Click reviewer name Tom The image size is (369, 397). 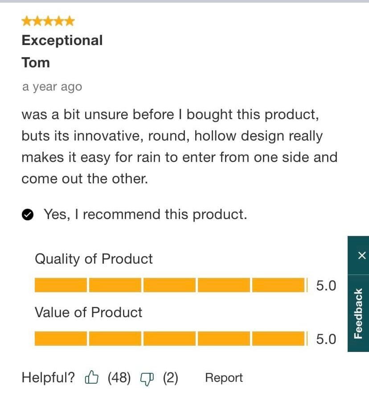[36, 62]
